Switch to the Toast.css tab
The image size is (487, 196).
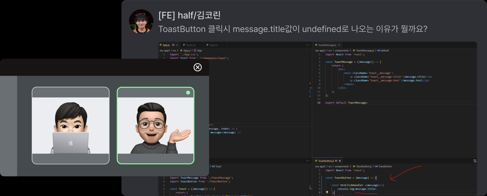point(191,45)
